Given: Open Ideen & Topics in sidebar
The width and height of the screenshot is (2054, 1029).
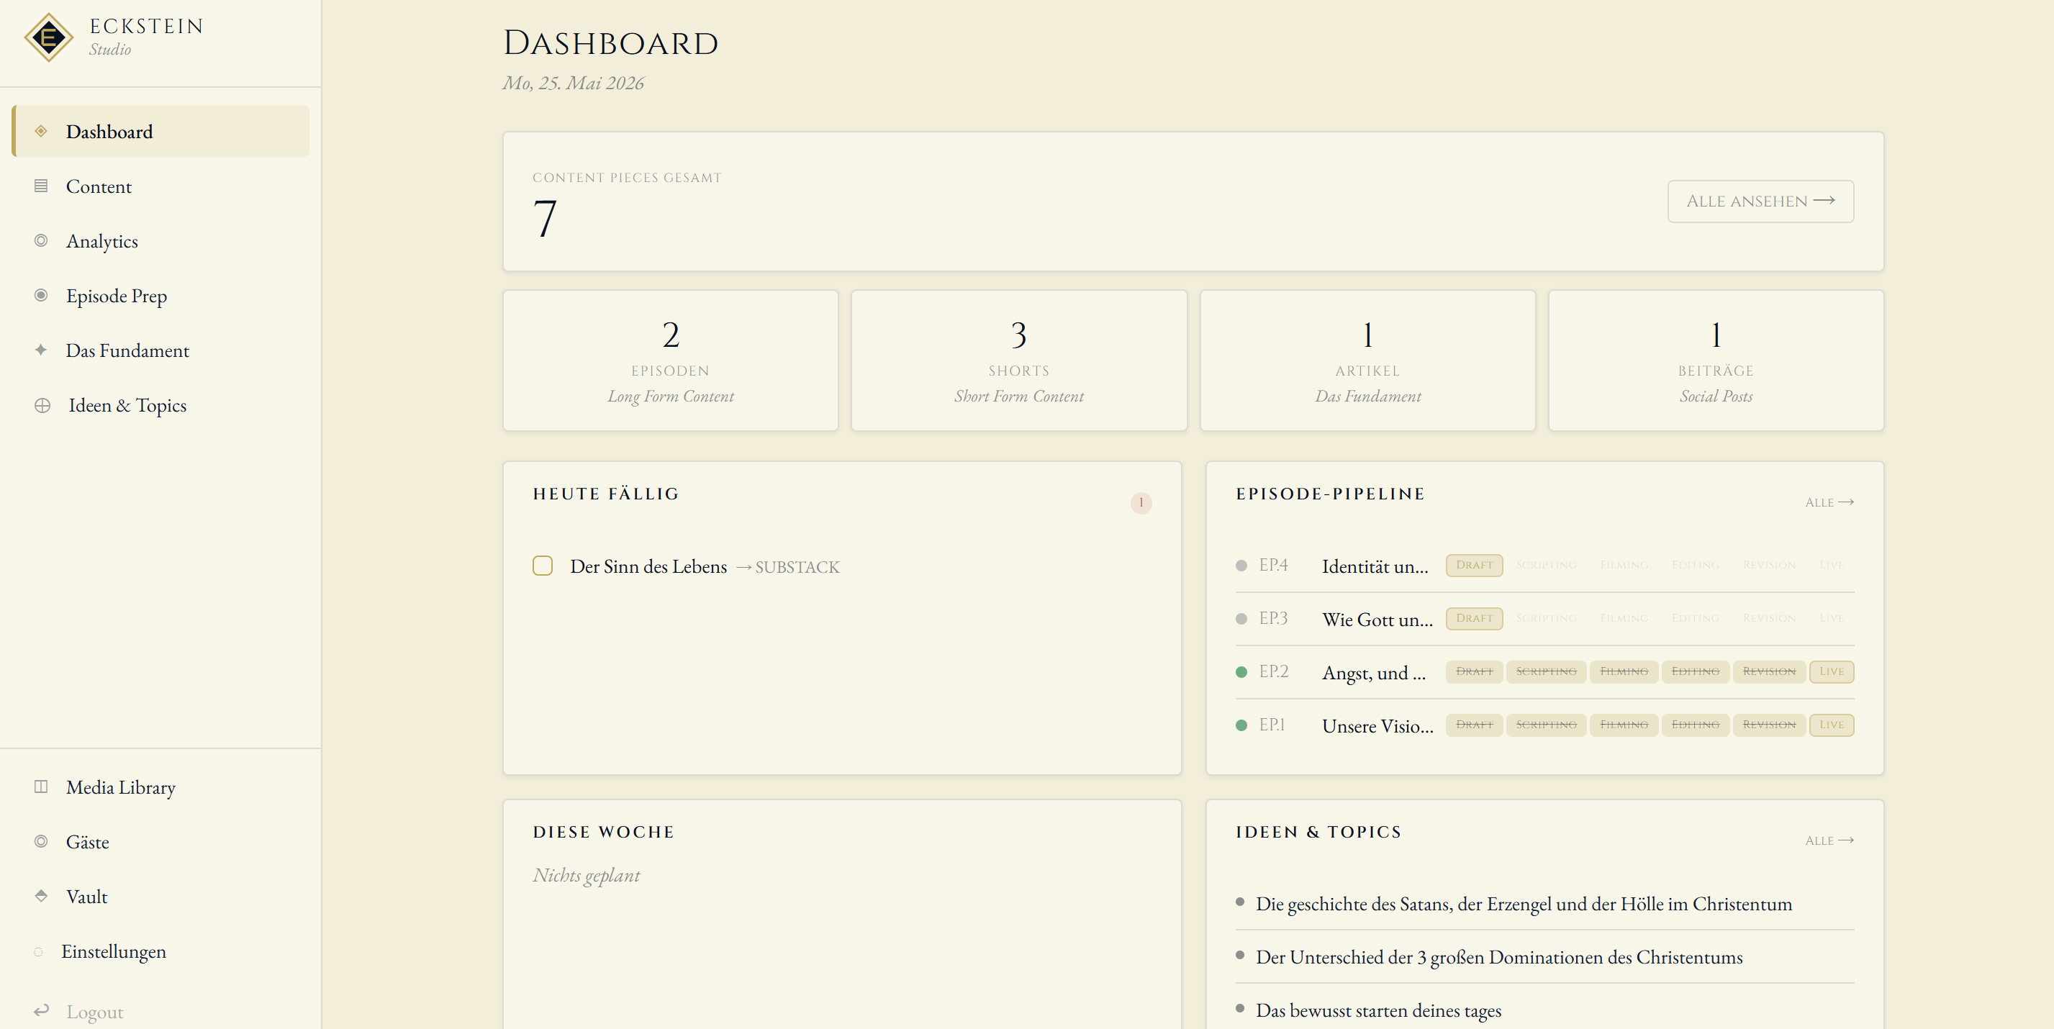Looking at the screenshot, I should click(161, 405).
